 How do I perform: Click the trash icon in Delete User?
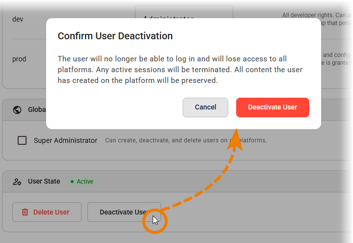coord(25,212)
